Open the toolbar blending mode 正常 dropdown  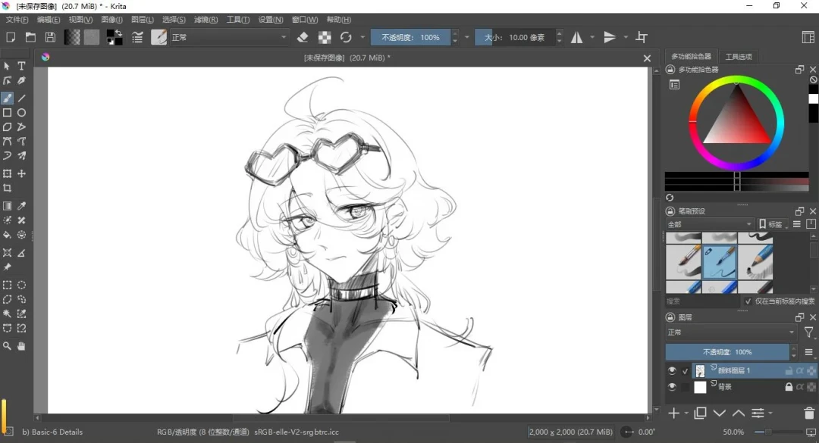pos(229,37)
